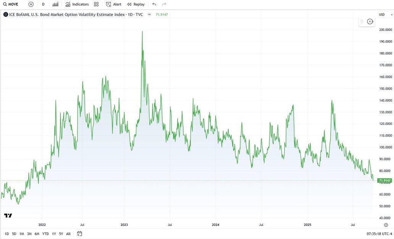Open the area chart style picker
This screenshot has width=394, height=239.
click(55, 4)
